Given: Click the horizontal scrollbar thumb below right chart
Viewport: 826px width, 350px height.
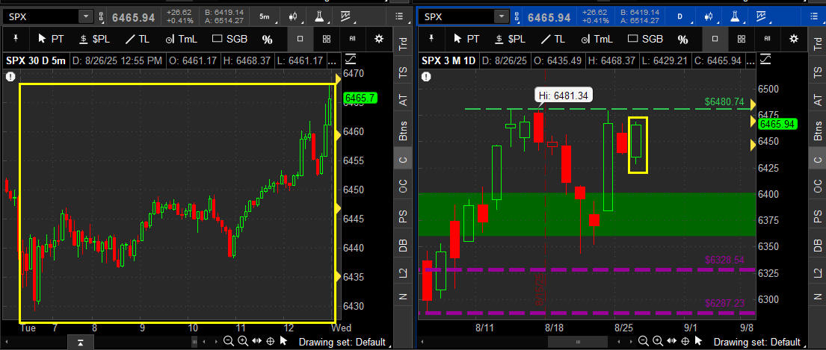Looking at the screenshot, I should [x=579, y=342].
